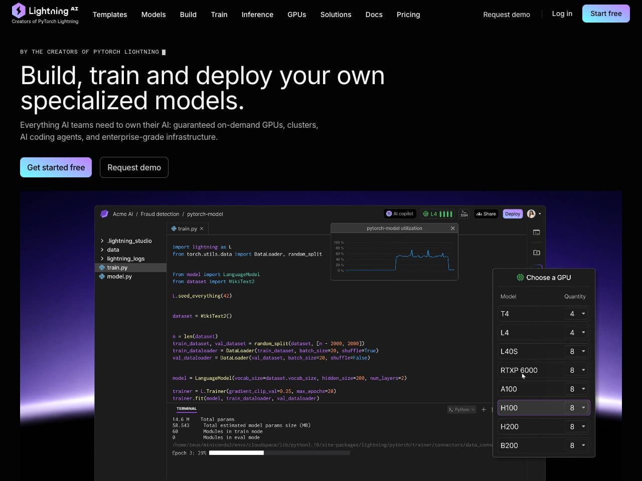Image resolution: width=642 pixels, height=481 pixels.
Task: Open the Python terminal selector dropdown
Action: click(x=461, y=409)
